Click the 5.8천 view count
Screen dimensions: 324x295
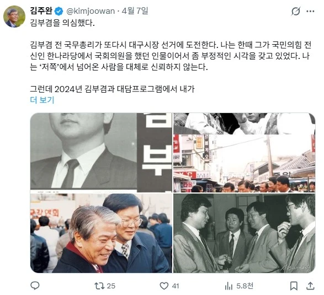pyautogui.click(x=245, y=286)
